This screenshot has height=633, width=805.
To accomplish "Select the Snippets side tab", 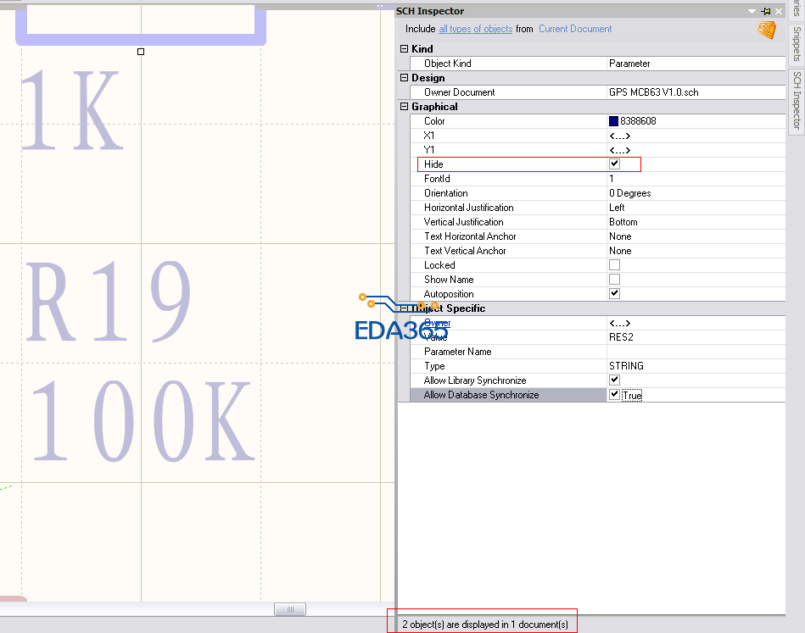I will pyautogui.click(x=797, y=43).
